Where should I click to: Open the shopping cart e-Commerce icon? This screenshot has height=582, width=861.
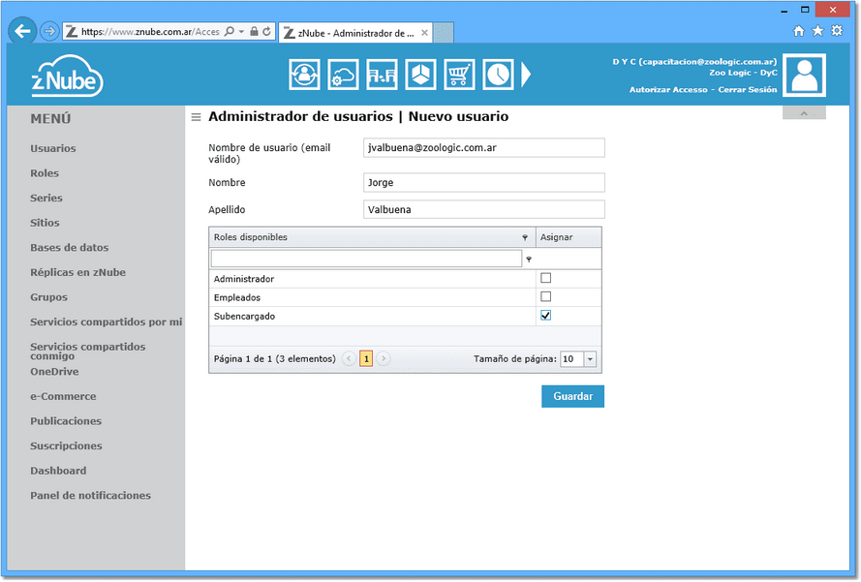459,75
